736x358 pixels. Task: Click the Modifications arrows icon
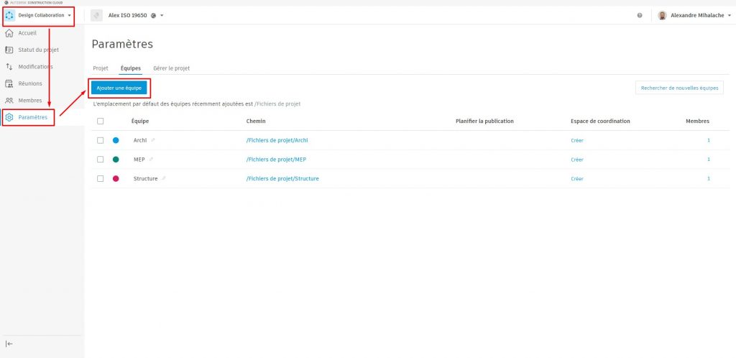9,67
